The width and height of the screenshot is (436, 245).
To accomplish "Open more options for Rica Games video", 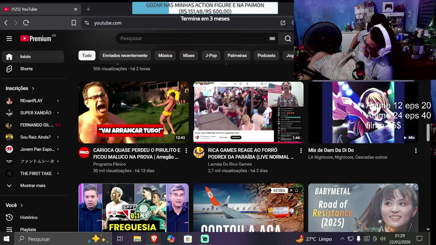I will point(301,150).
